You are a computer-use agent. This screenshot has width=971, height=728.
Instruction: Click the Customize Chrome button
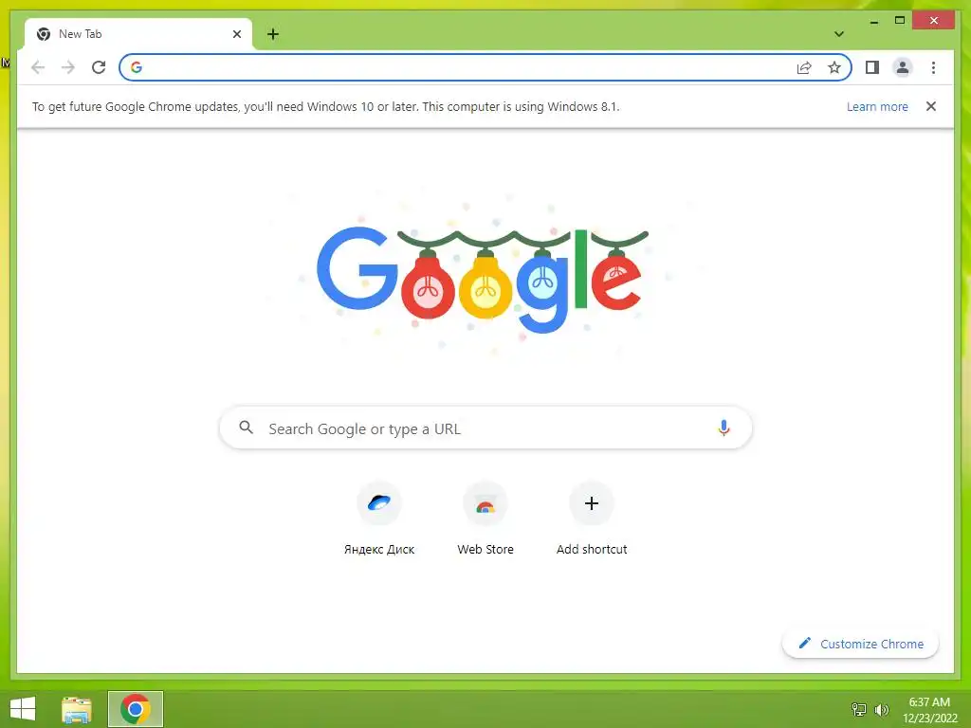click(x=860, y=644)
